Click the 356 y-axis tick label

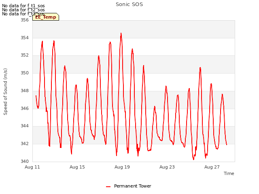click(x=25, y=20)
